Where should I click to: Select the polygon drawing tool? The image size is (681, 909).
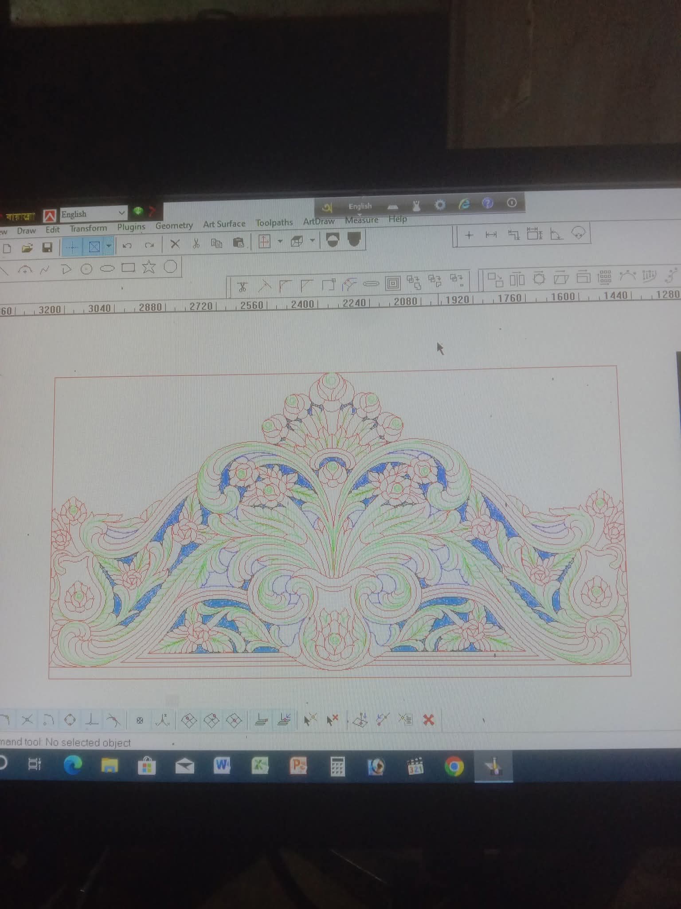(171, 266)
